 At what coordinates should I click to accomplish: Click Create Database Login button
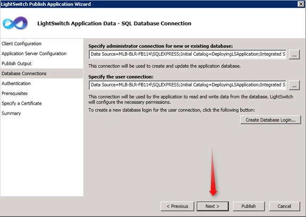click(x=270, y=120)
